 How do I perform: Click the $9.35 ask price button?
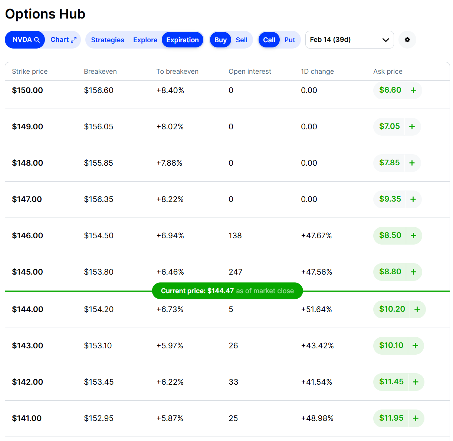[x=390, y=199]
